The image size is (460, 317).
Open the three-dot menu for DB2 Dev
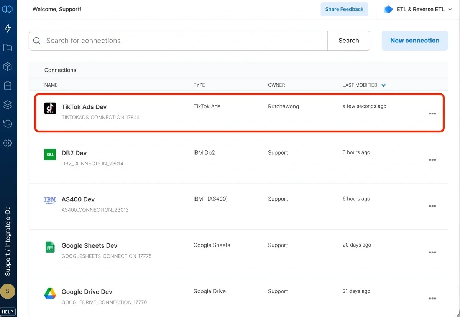(x=432, y=160)
